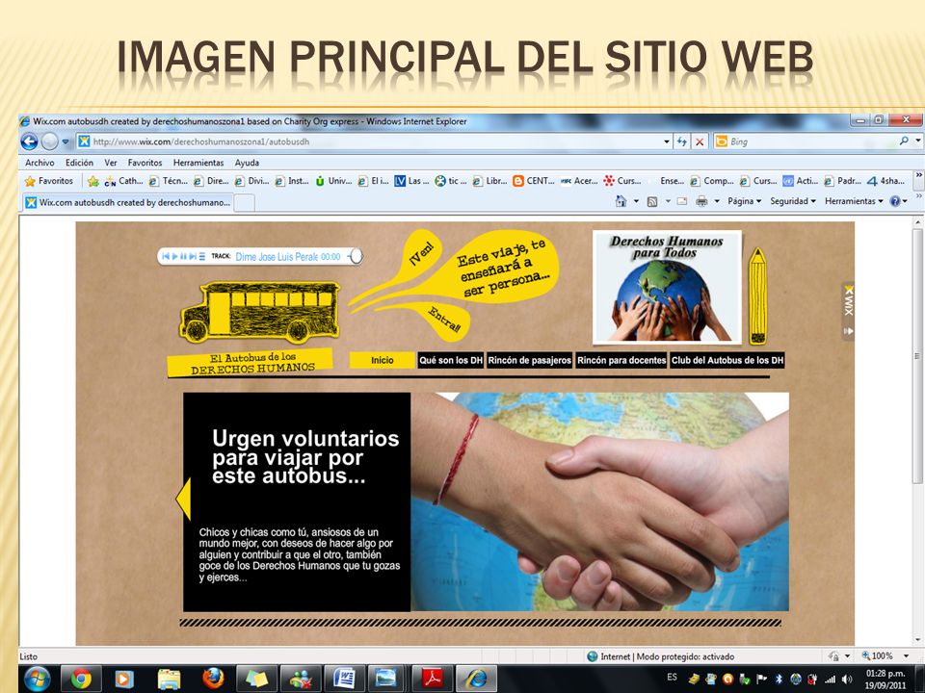Viewport: 925px width, 693px height.
Task: Open the Cath... bookmark in favorites bar
Action: point(124,181)
